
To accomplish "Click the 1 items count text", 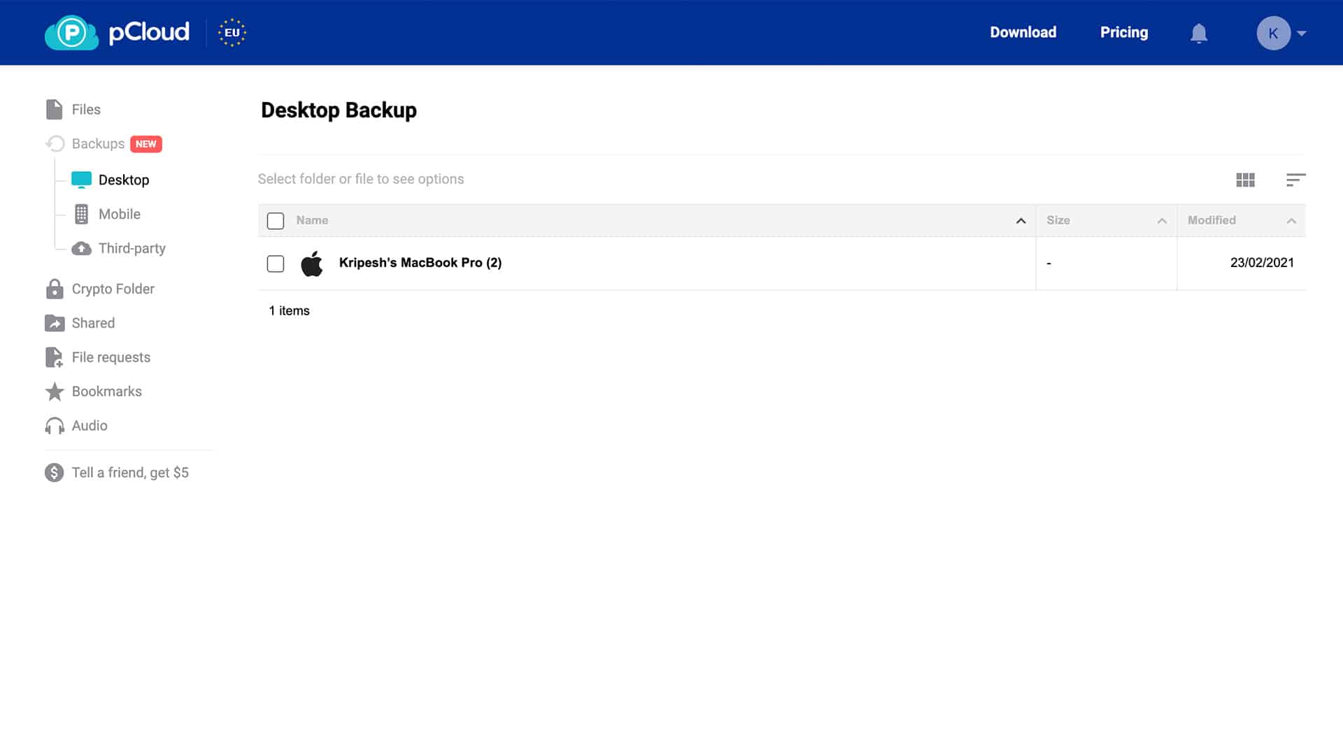I will coord(289,310).
